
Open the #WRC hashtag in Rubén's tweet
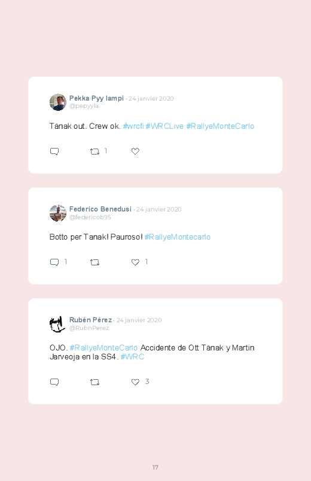click(x=132, y=357)
